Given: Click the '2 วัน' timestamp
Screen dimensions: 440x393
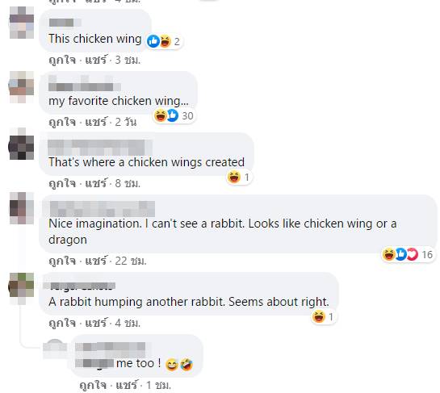Looking at the screenshot, I should point(126,122).
